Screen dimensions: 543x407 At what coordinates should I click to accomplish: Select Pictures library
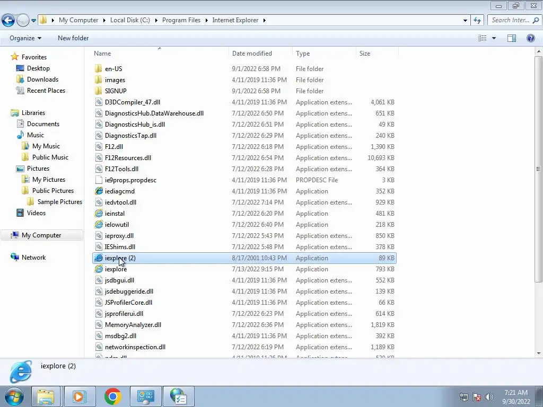38,168
